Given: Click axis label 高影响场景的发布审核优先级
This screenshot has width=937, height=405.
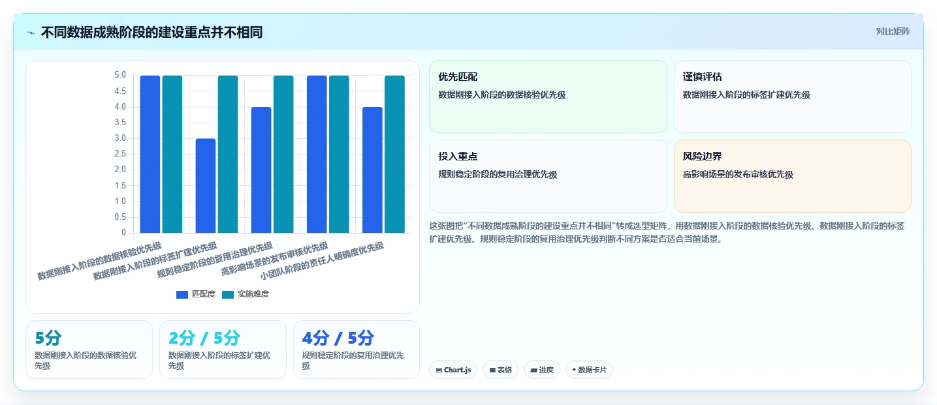Looking at the screenshot, I should click(274, 259).
